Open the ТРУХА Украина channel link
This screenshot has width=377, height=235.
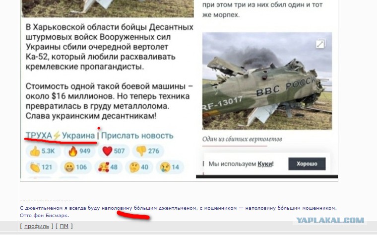coord(61,136)
